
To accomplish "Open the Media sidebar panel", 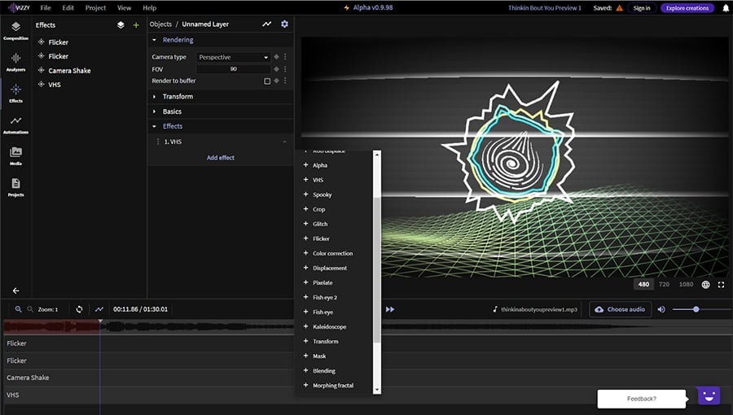I will point(16,155).
